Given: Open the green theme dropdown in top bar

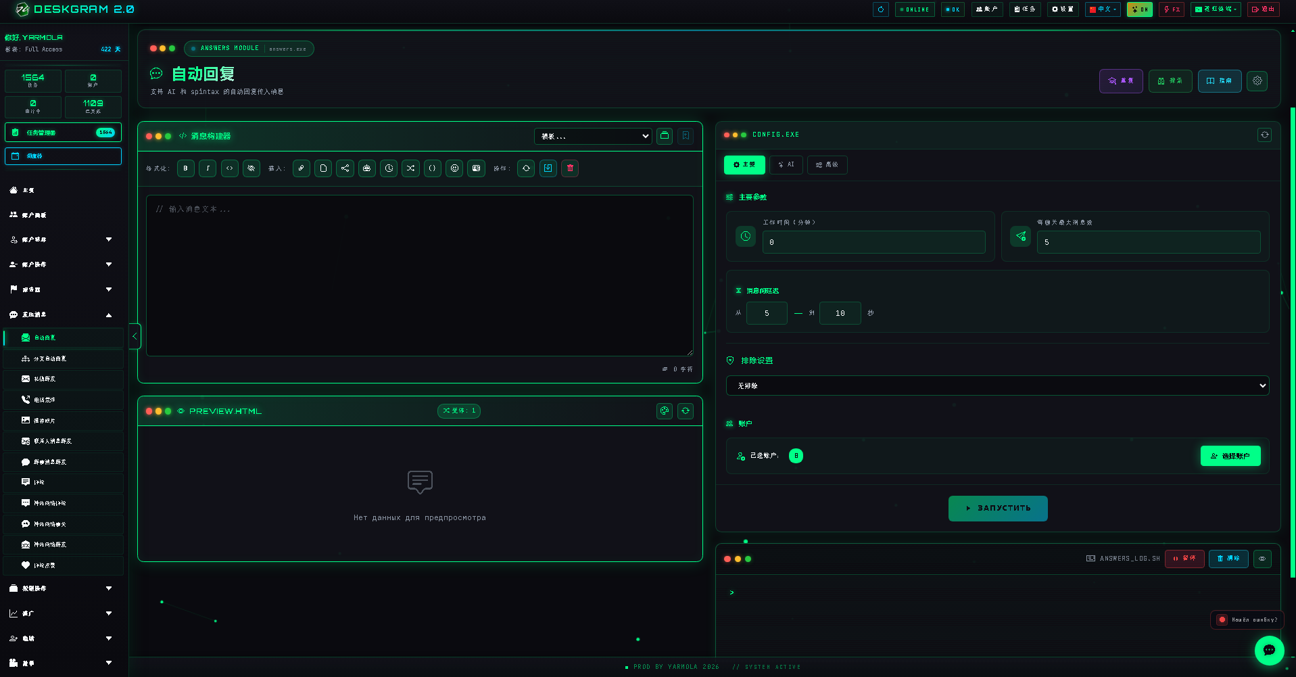Looking at the screenshot, I should (x=1215, y=9).
